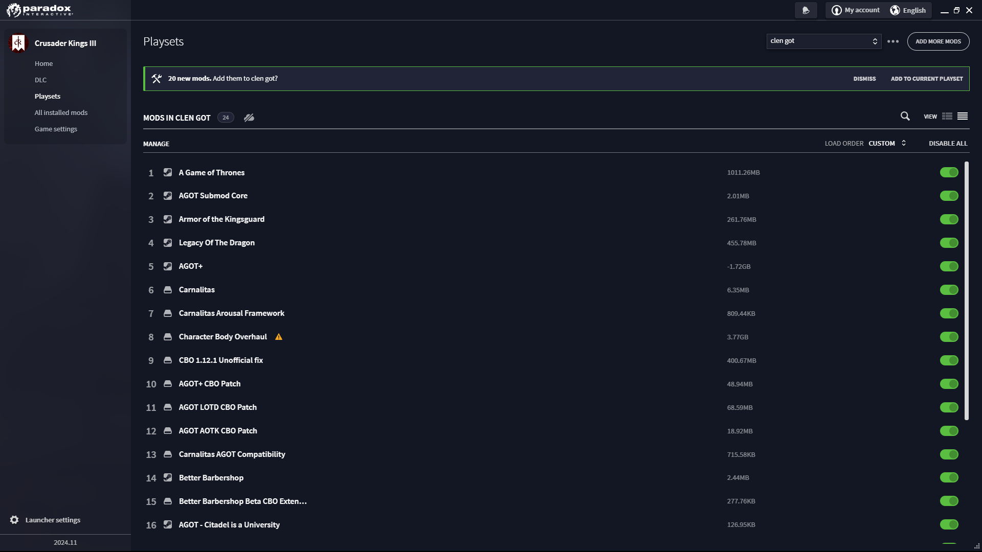Viewport: 982px width, 552px height.
Task: Click the search magnifier icon for mods
Action: click(x=905, y=117)
